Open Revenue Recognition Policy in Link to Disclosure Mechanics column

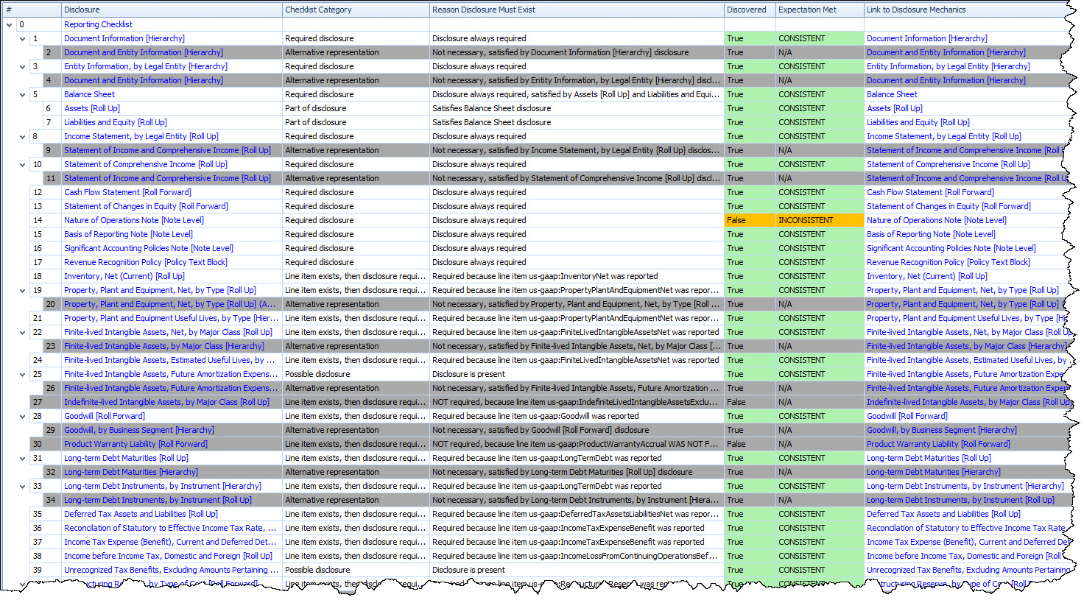pyautogui.click(x=948, y=262)
